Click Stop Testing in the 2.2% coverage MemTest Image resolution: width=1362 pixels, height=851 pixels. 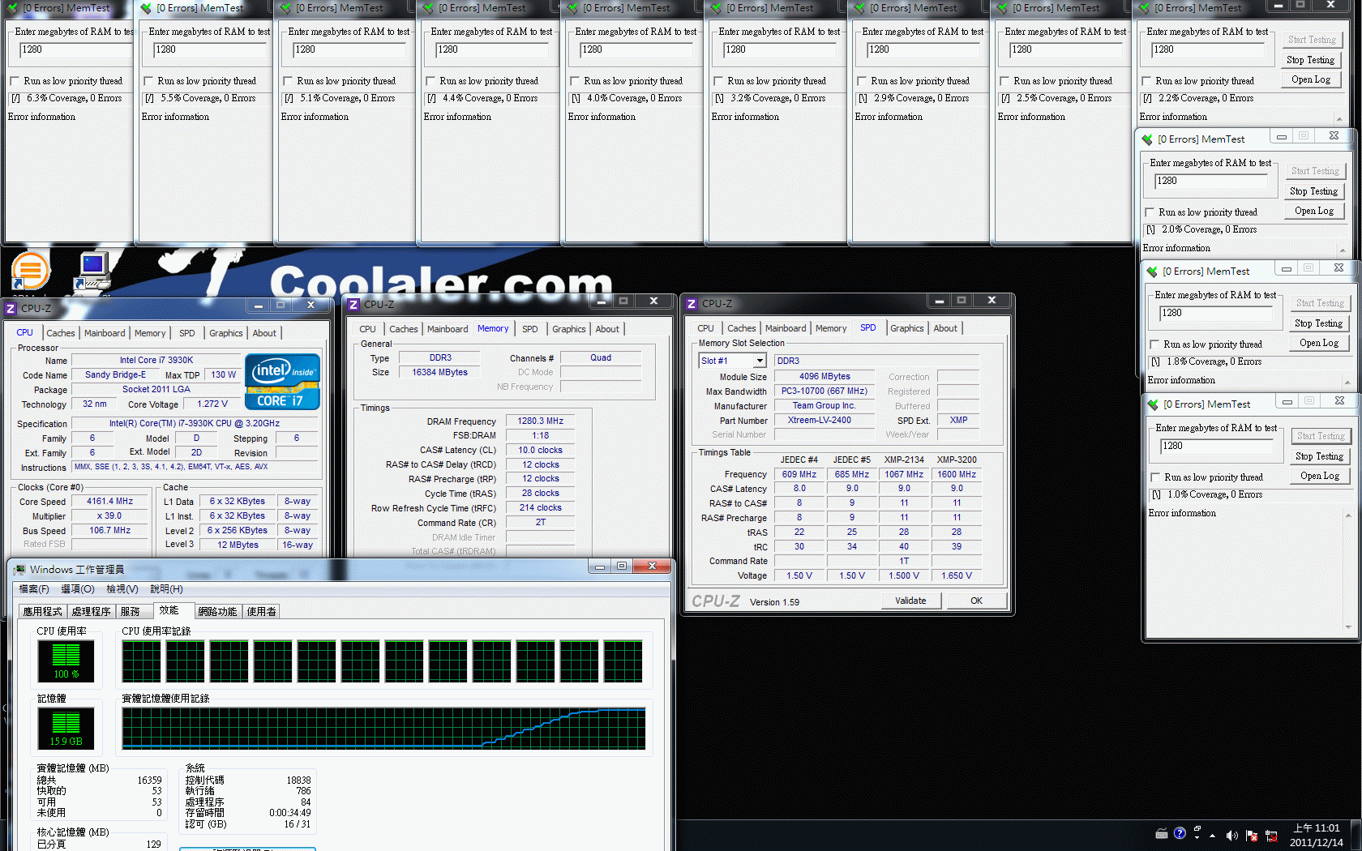[1310, 60]
